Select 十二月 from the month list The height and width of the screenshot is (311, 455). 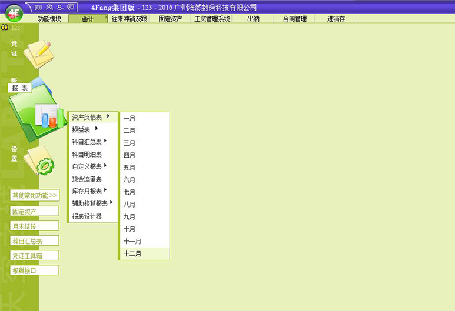coord(132,253)
